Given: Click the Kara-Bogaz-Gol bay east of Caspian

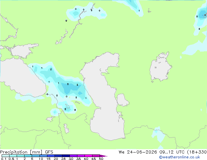Looking at the screenshot, I should pos(122,100).
